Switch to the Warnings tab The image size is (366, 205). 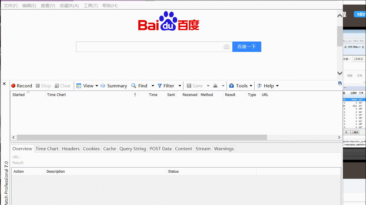point(224,149)
